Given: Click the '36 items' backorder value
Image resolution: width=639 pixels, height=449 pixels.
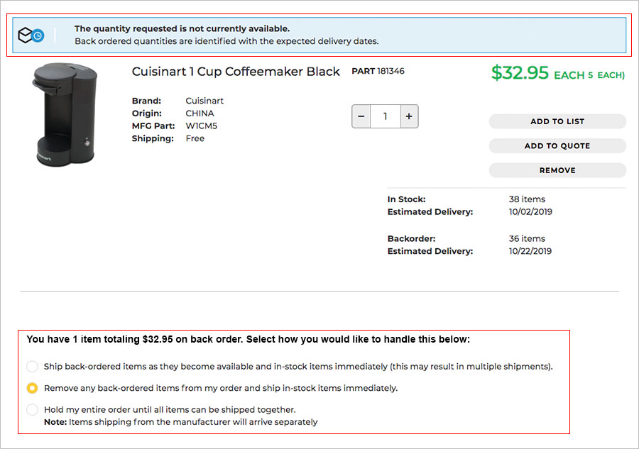Looking at the screenshot, I should 527,238.
